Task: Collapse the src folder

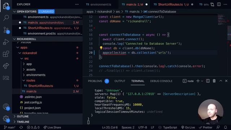Action: tap(22, 58)
